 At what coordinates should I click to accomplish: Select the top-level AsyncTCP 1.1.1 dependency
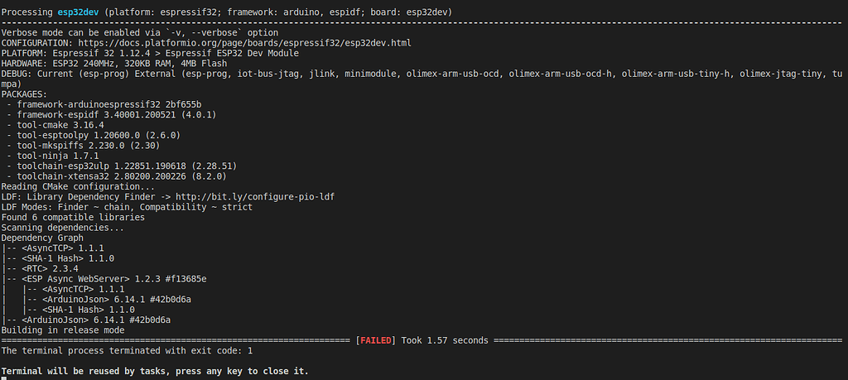(52, 248)
